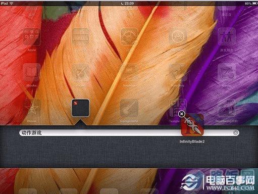Open the dimmed RealRacing2HD app
This screenshot has width=258, height=194.
coord(227,108)
